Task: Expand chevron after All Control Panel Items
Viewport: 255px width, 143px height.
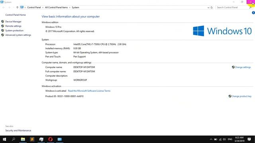Action: coord(70,8)
